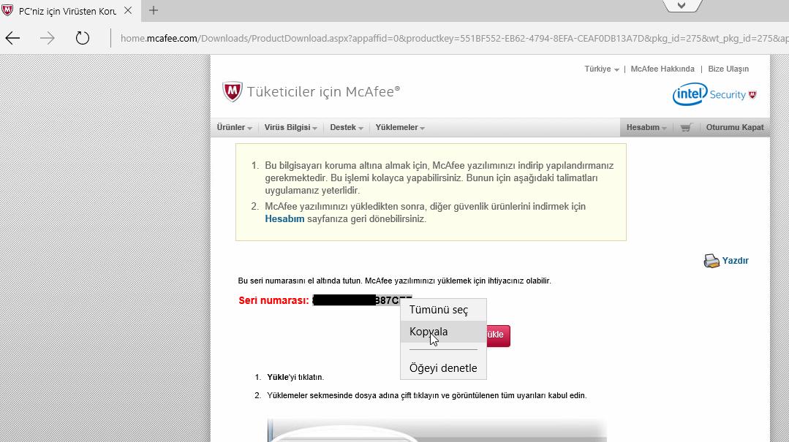Click the McAfee shield logo in header
This screenshot has height=442, width=789.
coord(229,91)
